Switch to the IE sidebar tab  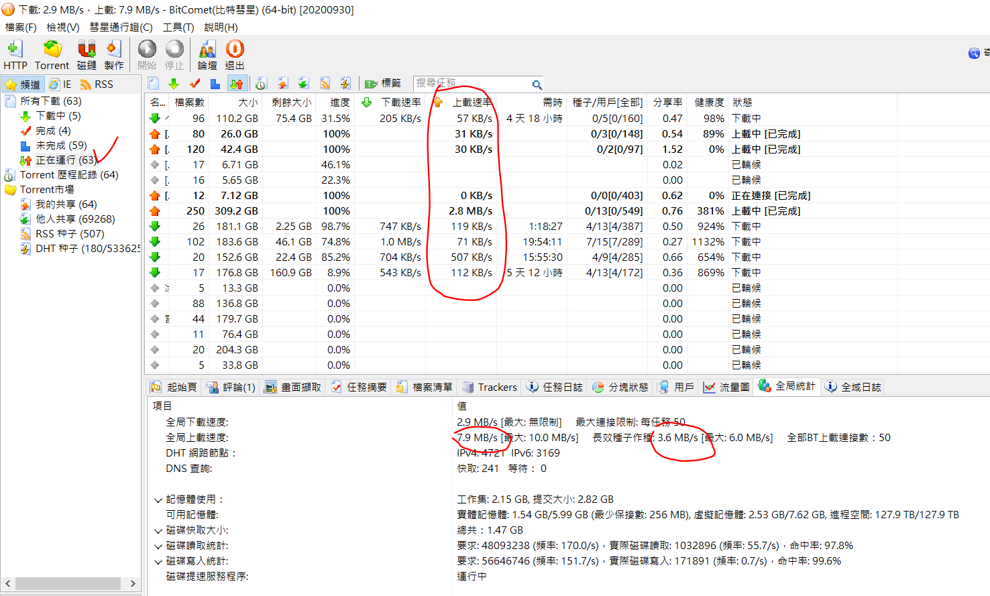(x=60, y=84)
